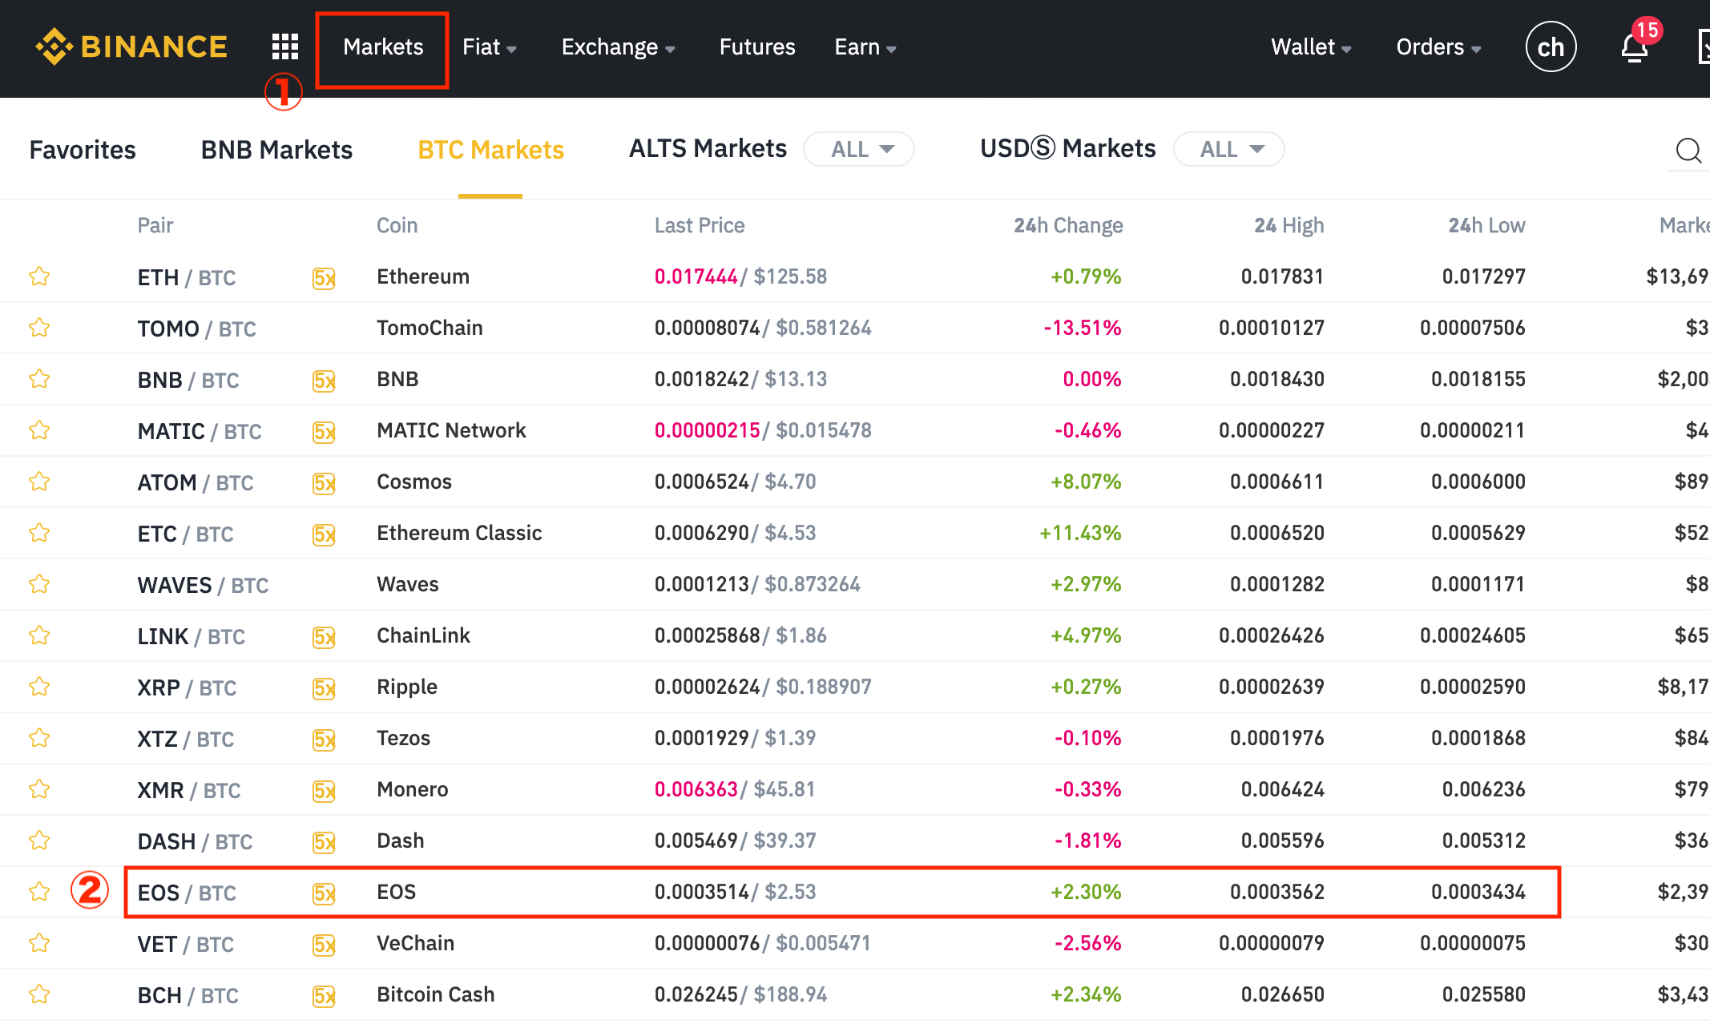1710x1024 pixels.
Task: Open ALTS Markets ALL dropdown
Action: 859,149
